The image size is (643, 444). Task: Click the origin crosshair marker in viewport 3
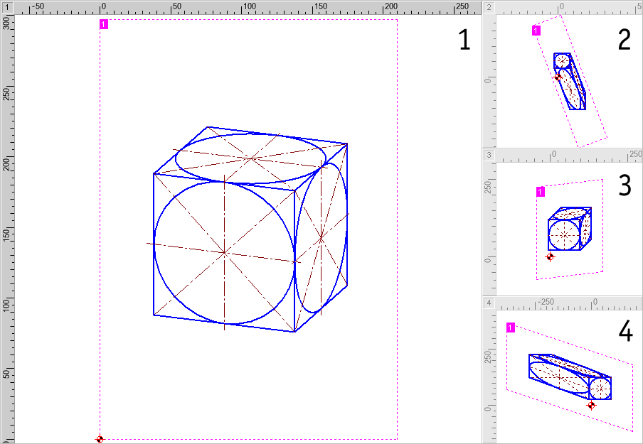click(x=550, y=256)
